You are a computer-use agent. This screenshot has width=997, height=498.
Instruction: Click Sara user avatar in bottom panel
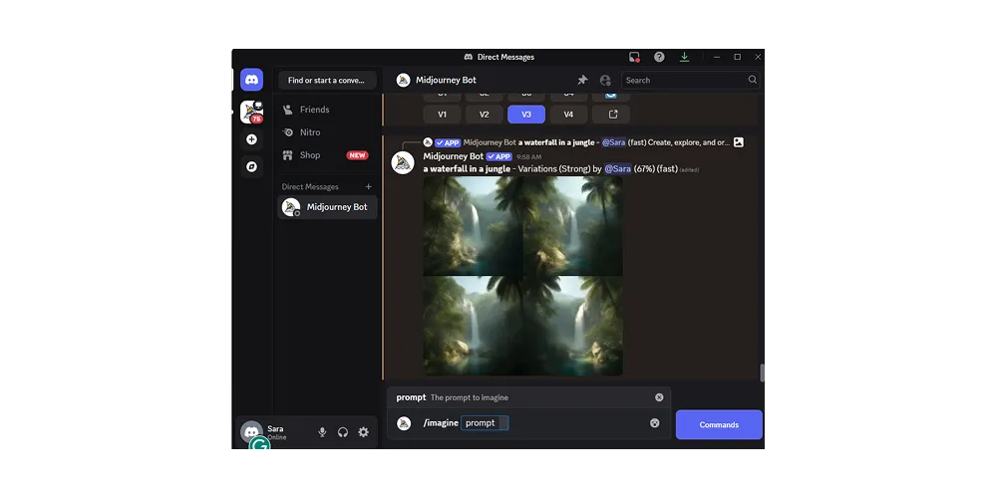click(x=251, y=432)
